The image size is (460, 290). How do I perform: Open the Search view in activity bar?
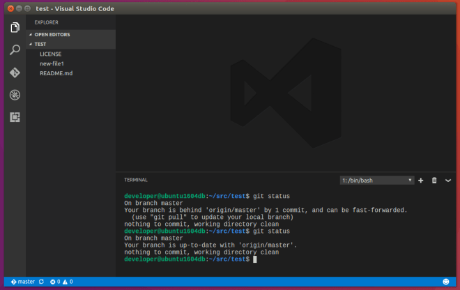15,50
